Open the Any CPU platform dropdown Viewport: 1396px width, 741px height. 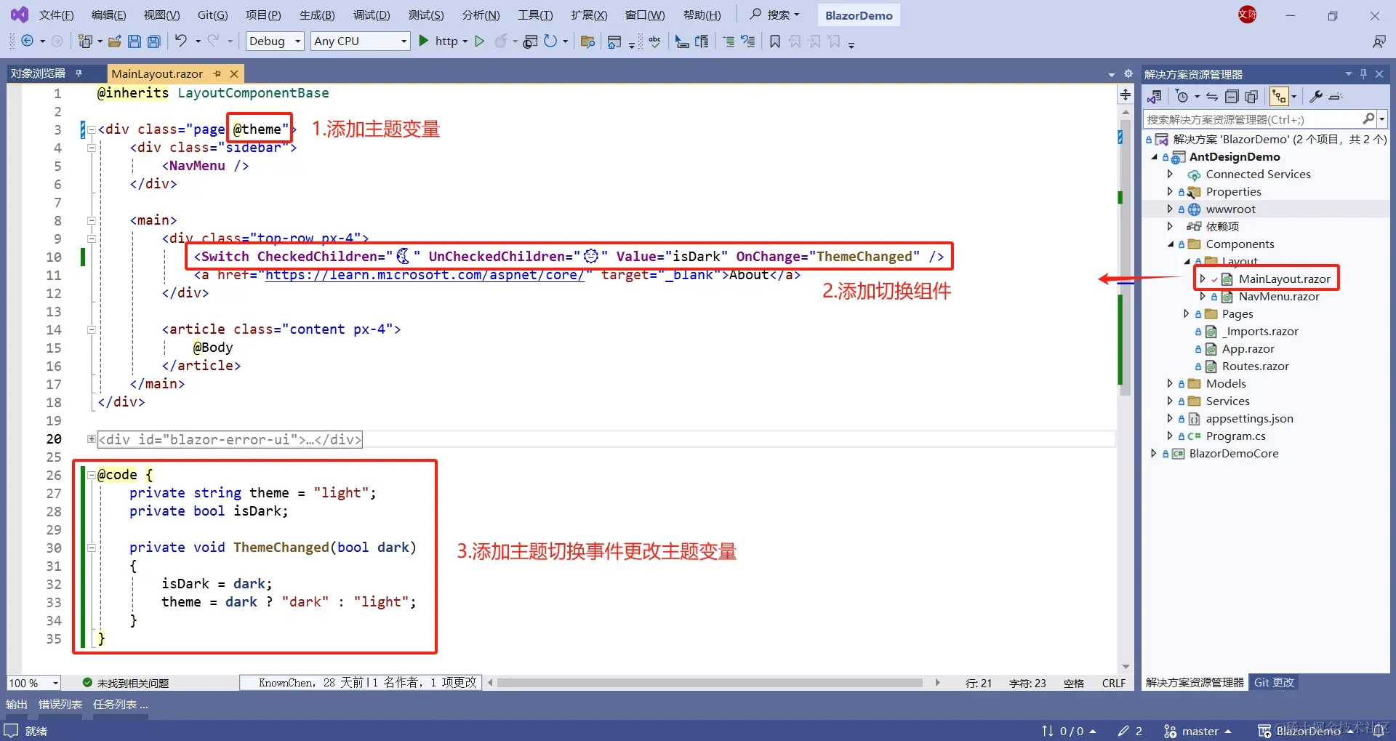(360, 41)
